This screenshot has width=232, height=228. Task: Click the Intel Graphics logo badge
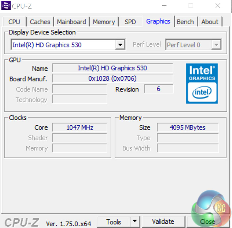click(x=202, y=84)
